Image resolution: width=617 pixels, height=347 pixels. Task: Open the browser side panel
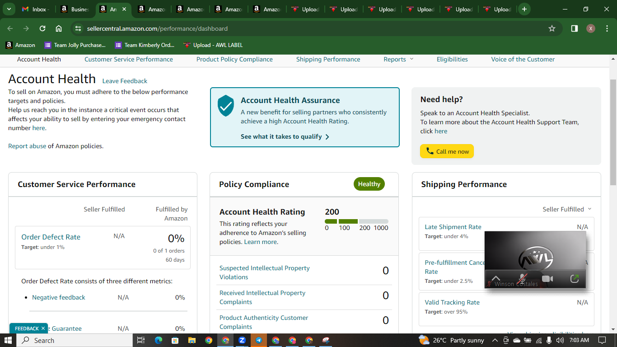coord(574,28)
